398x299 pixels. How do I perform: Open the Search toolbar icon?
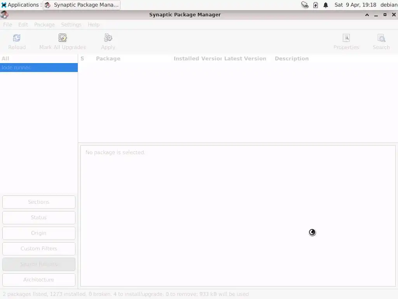(x=381, y=38)
